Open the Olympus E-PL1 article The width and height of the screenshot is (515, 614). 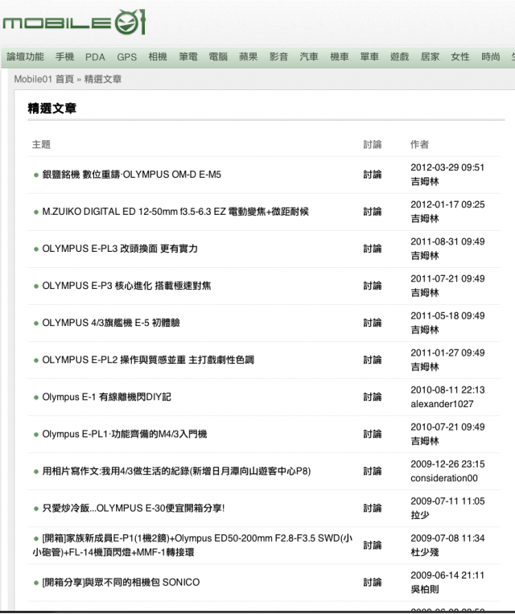point(125,435)
